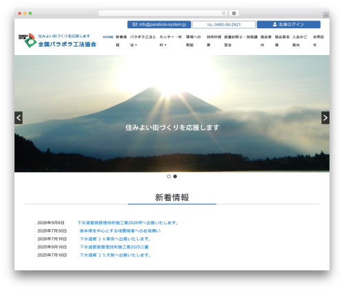Open the 新着情報 menu item

tap(121, 41)
